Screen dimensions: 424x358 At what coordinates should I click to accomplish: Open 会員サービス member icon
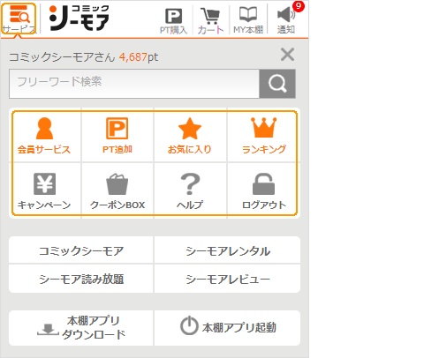(x=44, y=136)
